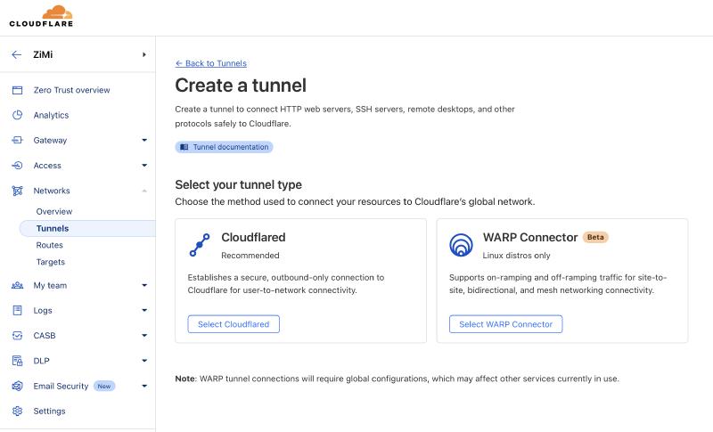Click the Networks sidebar icon

pyautogui.click(x=17, y=191)
